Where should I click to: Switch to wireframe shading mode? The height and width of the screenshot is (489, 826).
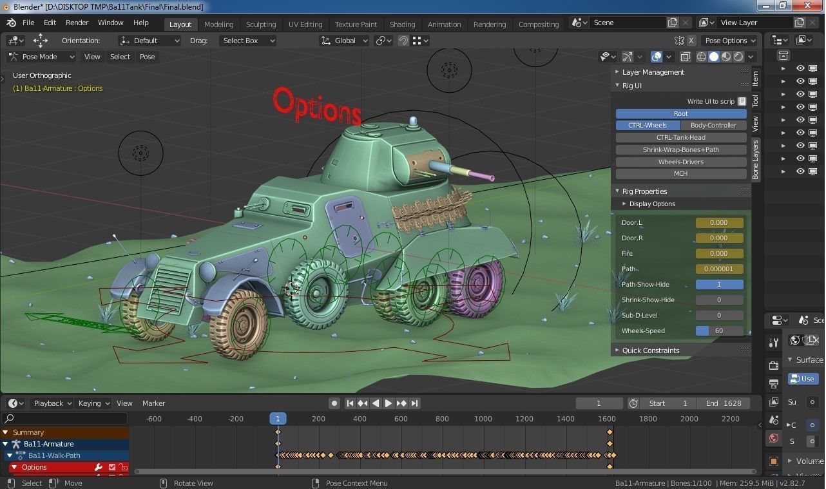702,57
